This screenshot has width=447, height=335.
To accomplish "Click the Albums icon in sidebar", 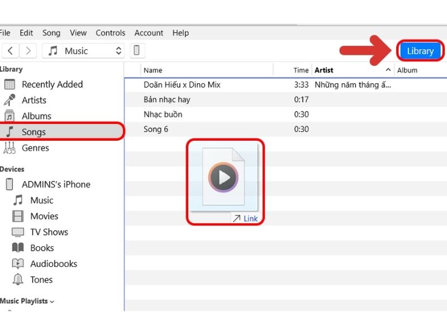I will pyautogui.click(x=9, y=116).
